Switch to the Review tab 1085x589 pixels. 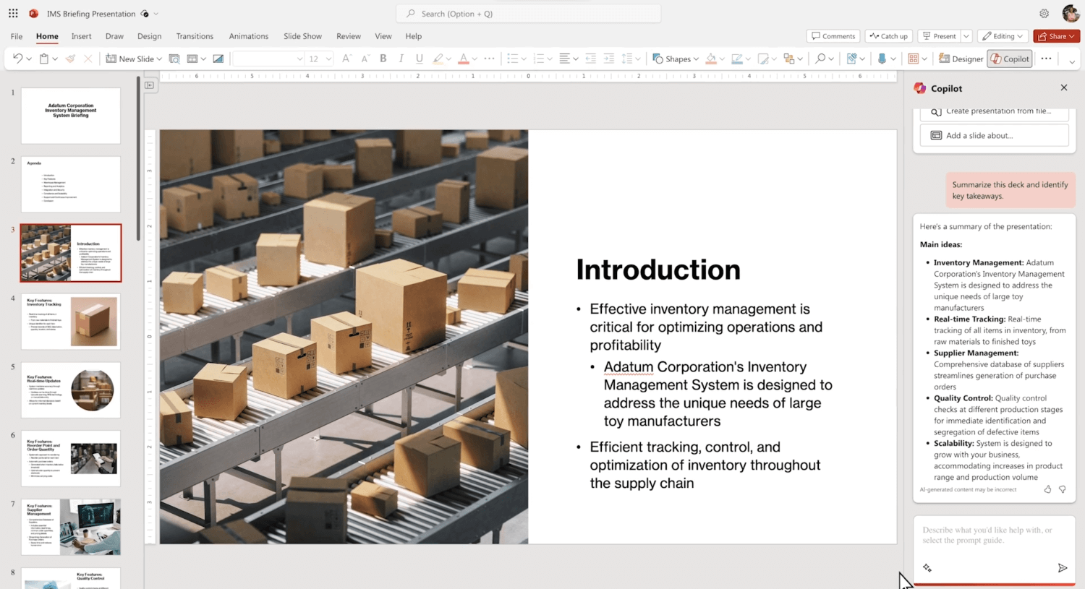point(348,36)
